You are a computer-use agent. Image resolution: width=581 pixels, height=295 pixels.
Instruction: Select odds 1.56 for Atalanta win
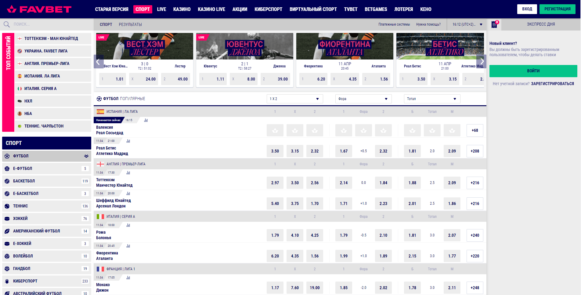(314, 256)
